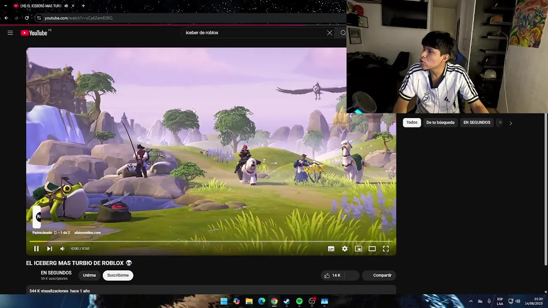548x308 pixels.
Task: Show hidden system tray icons
Action: tap(471, 301)
